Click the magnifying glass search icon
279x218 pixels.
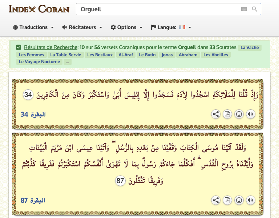click(x=254, y=9)
